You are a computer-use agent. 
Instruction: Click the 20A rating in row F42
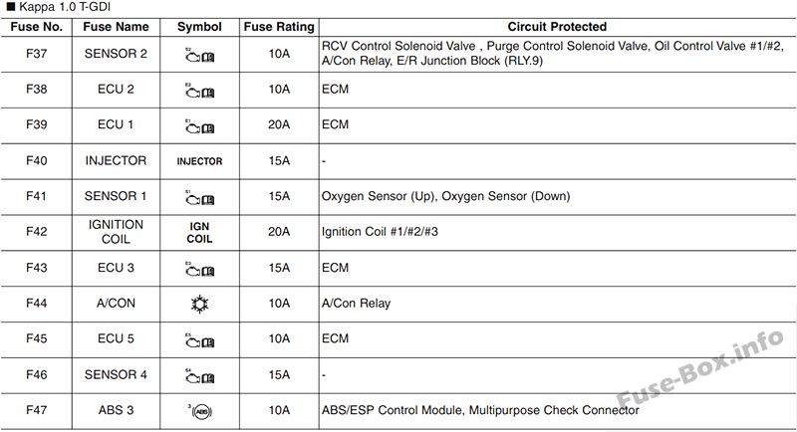[x=279, y=232]
